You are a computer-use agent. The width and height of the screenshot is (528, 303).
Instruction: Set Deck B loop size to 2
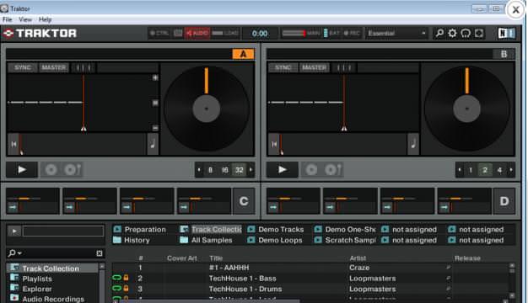point(485,170)
